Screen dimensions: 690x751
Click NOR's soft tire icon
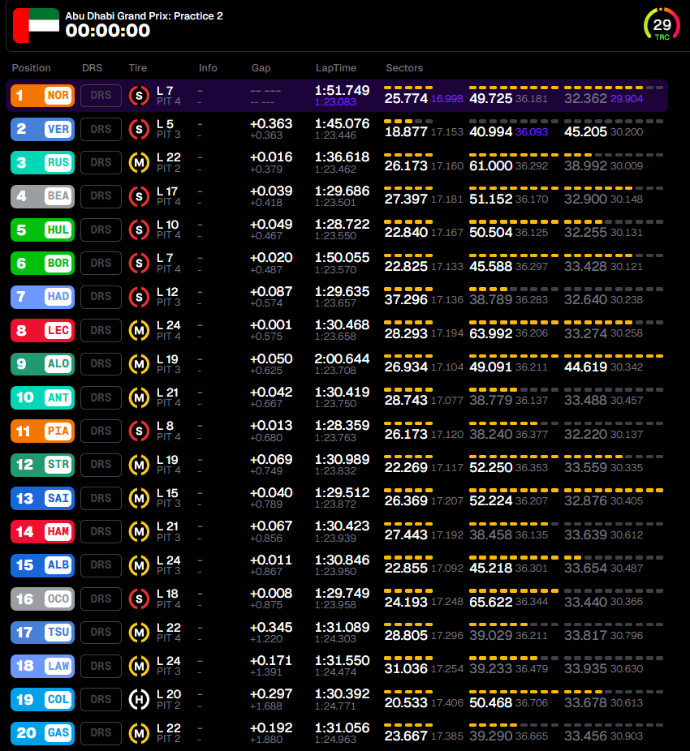[x=139, y=96]
